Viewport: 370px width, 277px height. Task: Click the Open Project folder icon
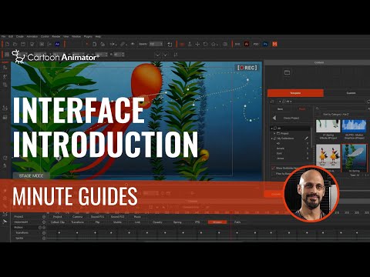(x=15, y=44)
